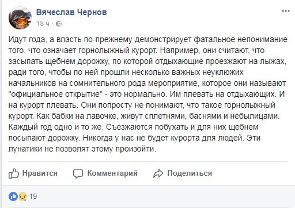Open the reactions count 19
This screenshot has width=295, height=208.
click(x=33, y=196)
